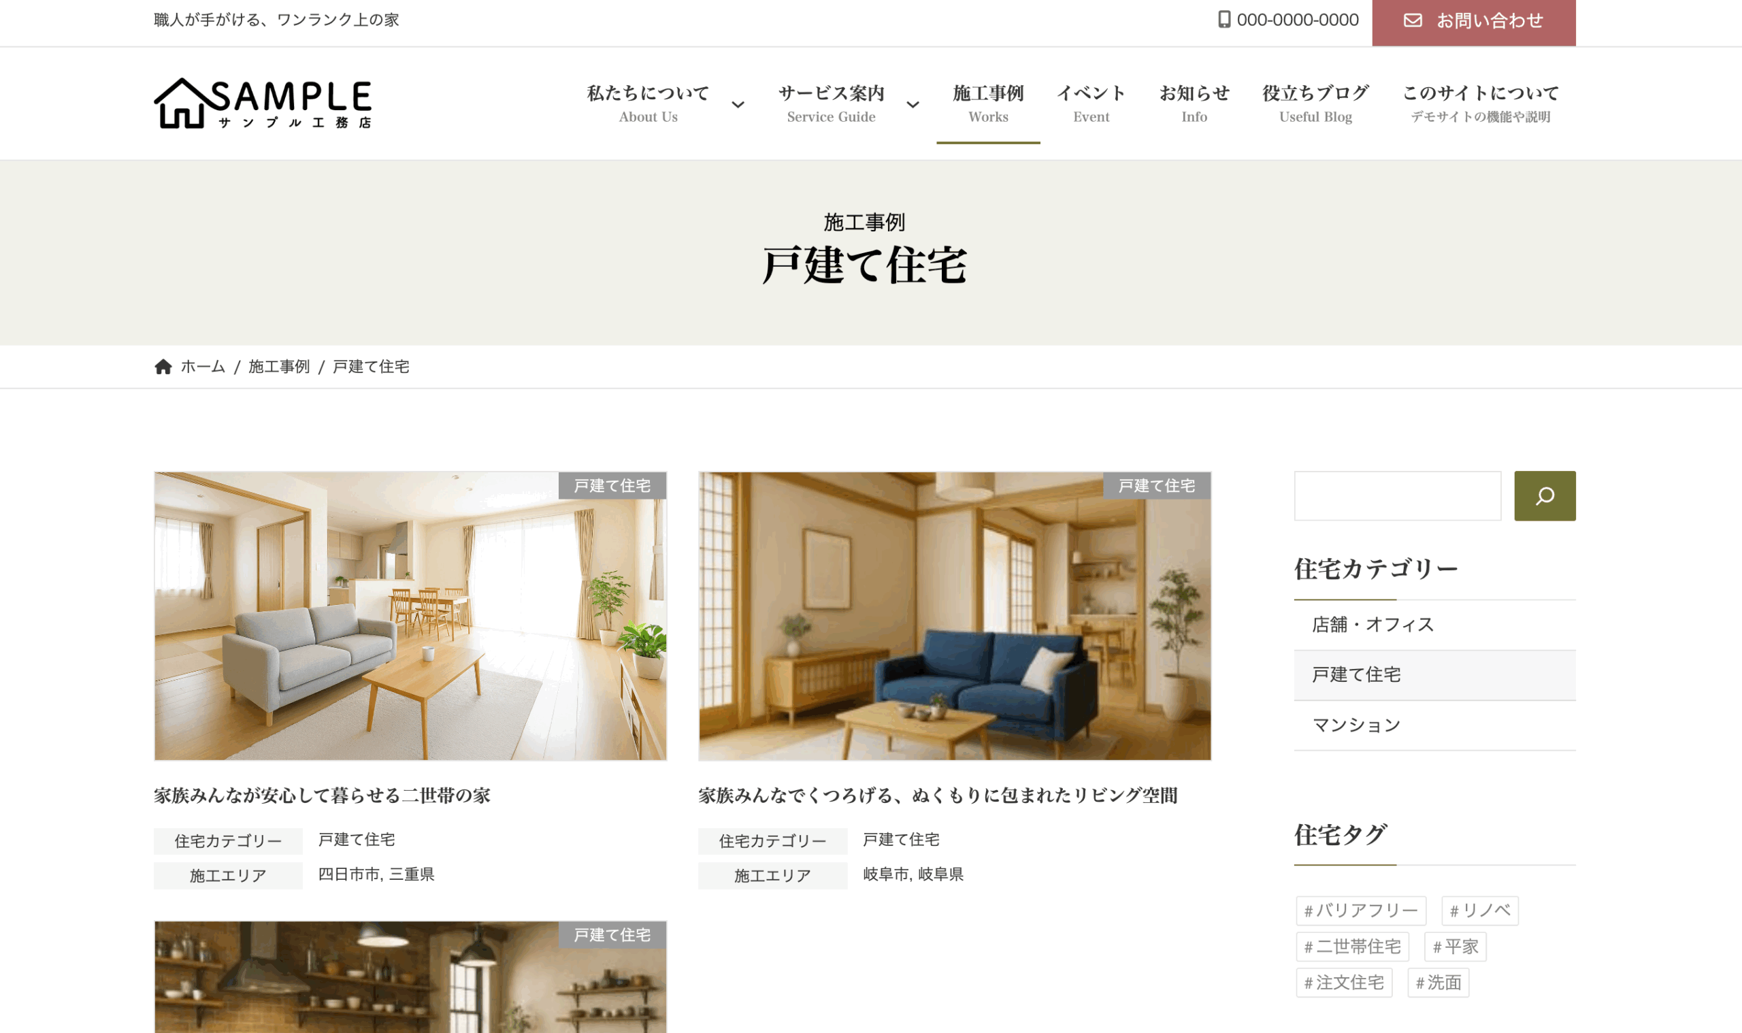Go to お知らせ Info page
The image size is (1742, 1033).
pyautogui.click(x=1194, y=103)
